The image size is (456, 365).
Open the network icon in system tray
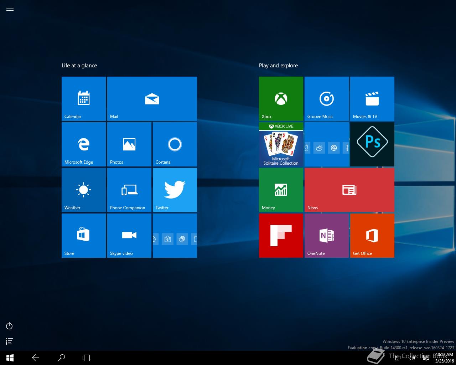pyautogui.click(x=398, y=358)
